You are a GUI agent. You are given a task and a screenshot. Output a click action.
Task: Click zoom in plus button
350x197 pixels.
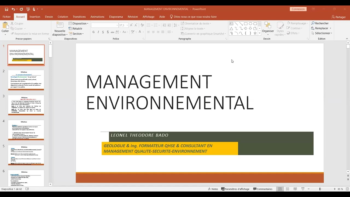pyautogui.click(x=334, y=189)
